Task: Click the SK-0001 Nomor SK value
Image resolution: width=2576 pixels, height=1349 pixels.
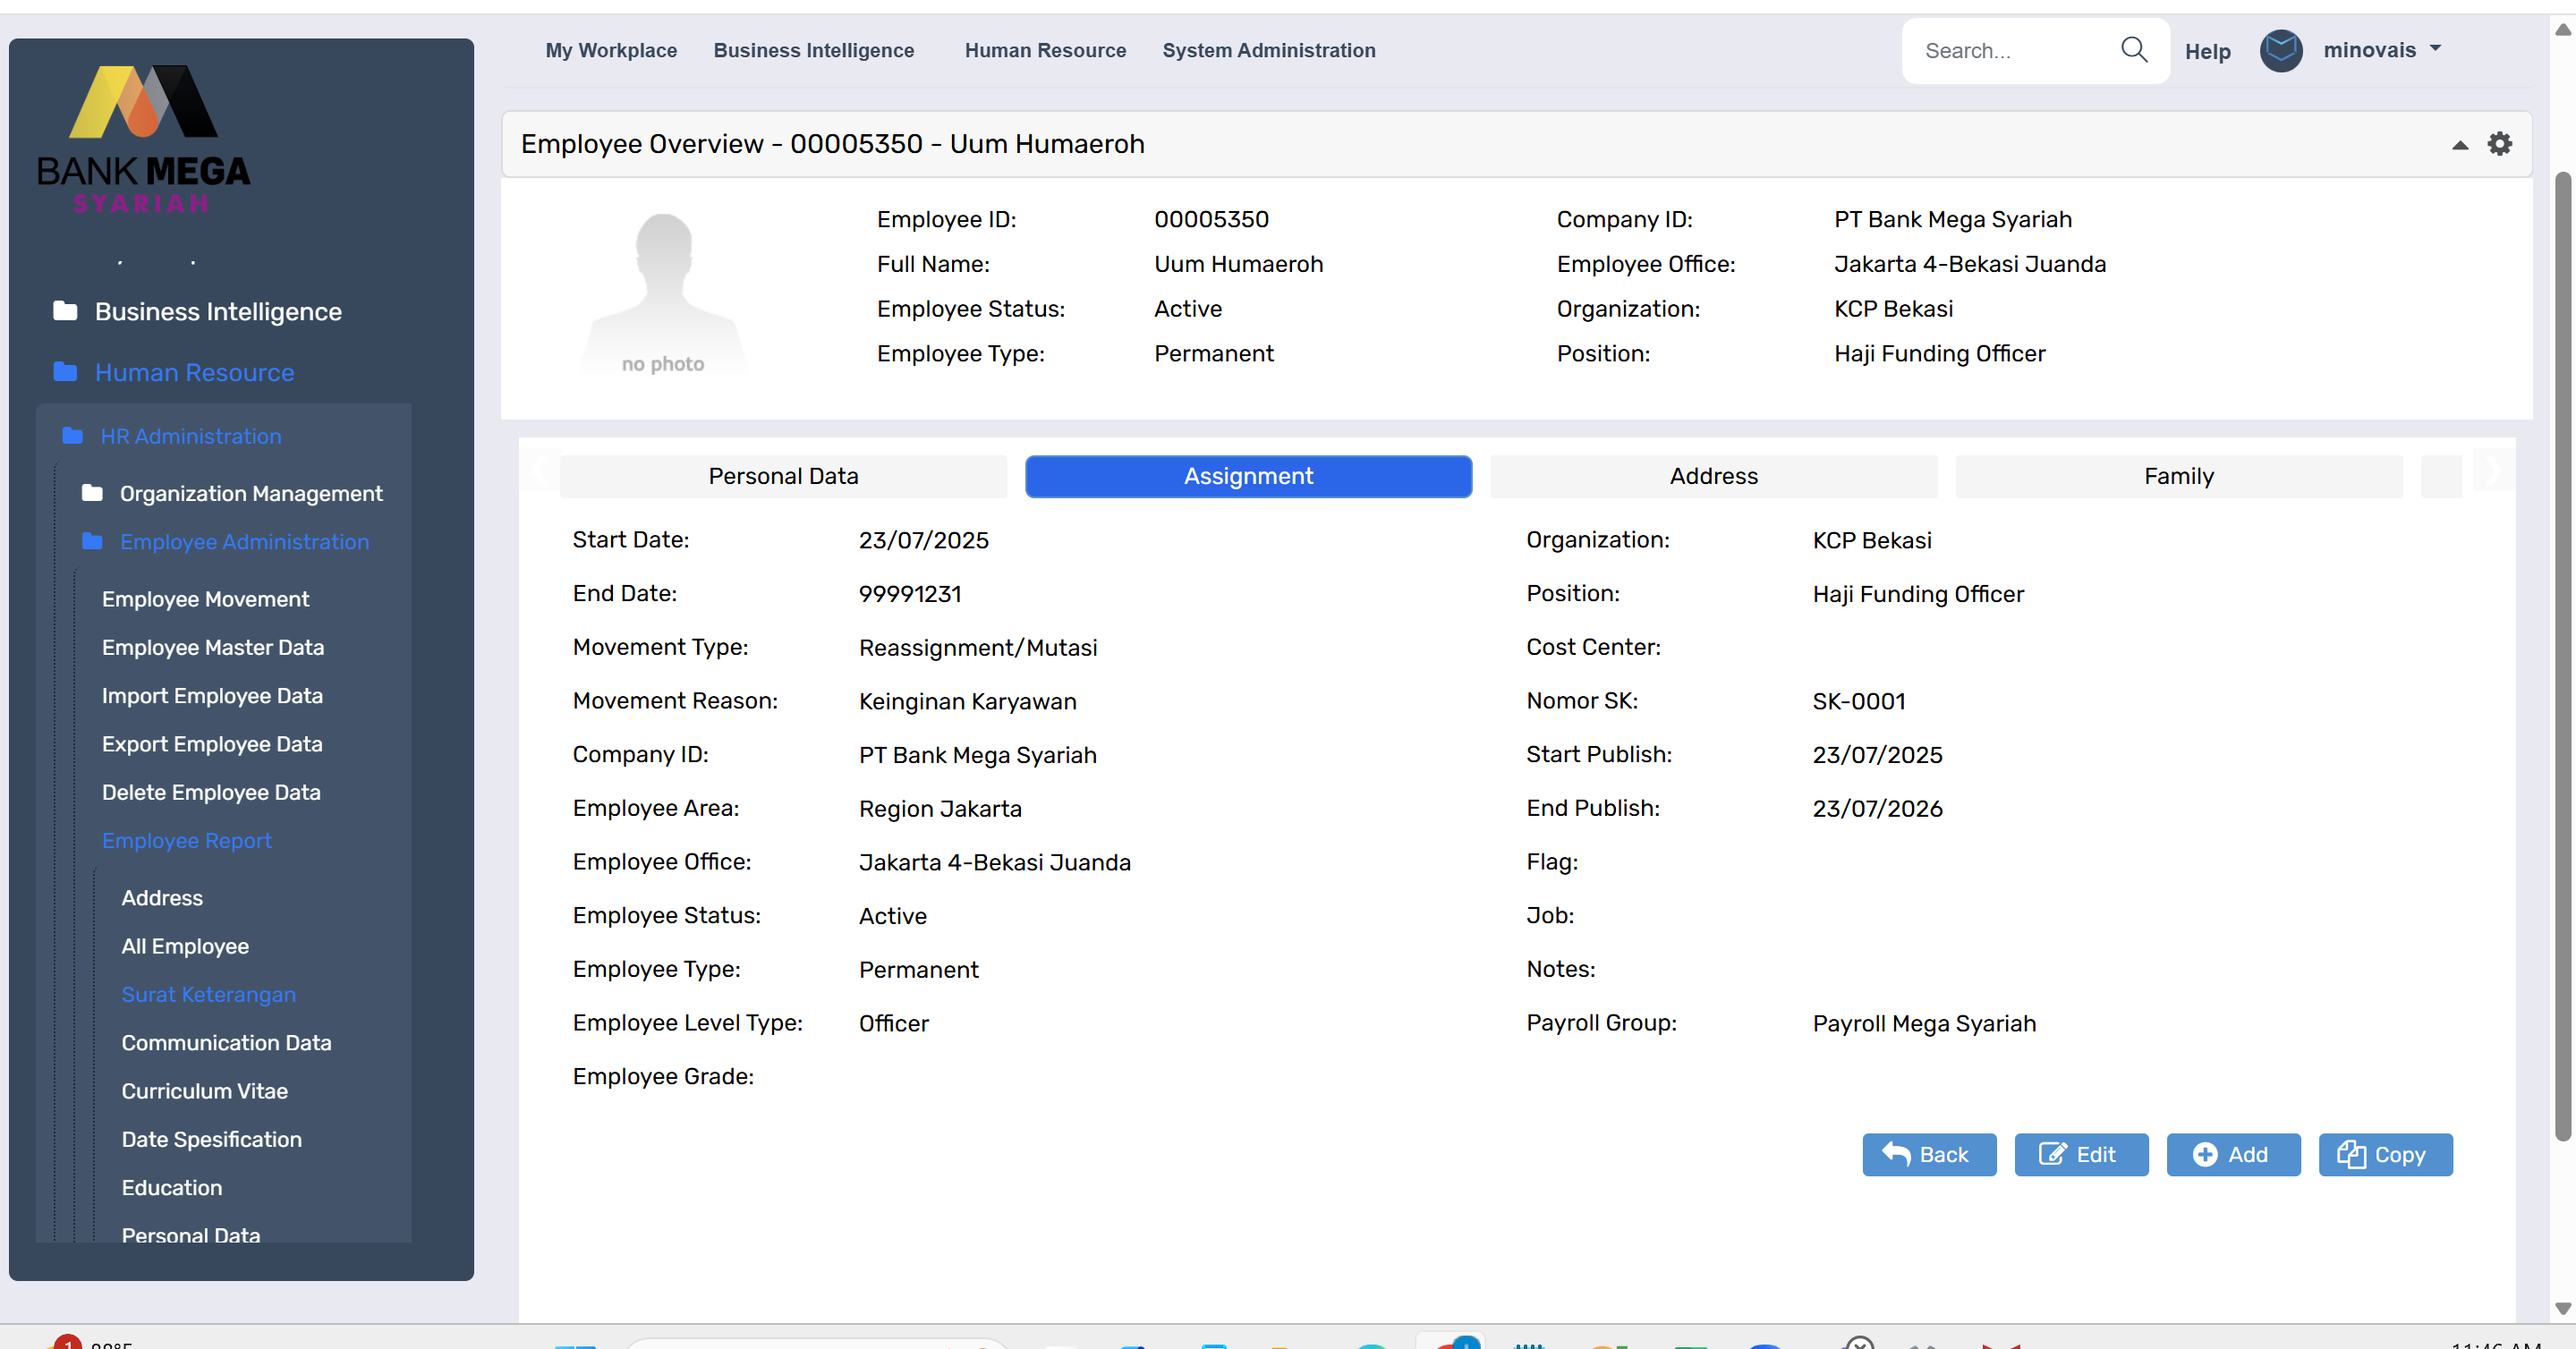Action: point(1858,701)
